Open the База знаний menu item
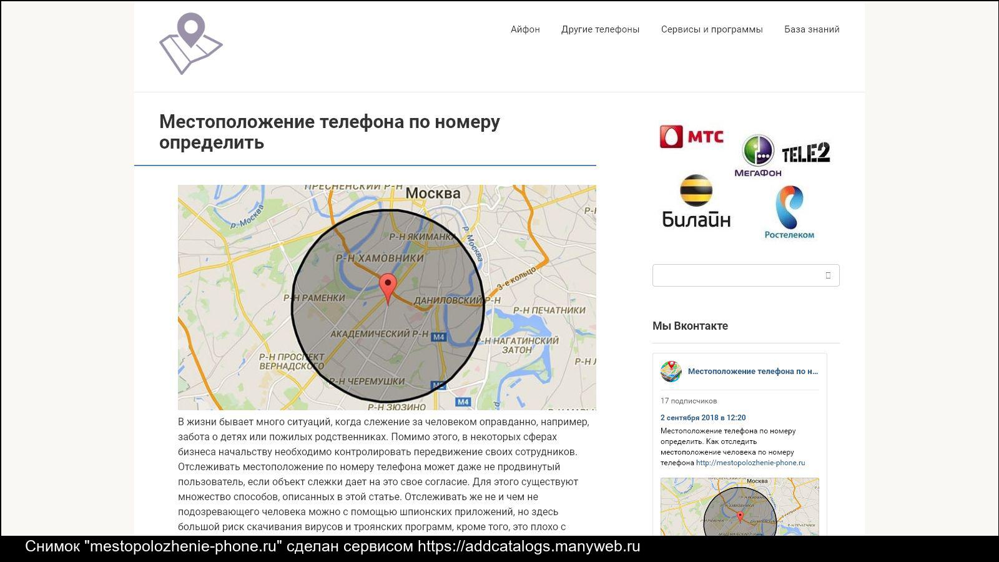 pos(812,29)
